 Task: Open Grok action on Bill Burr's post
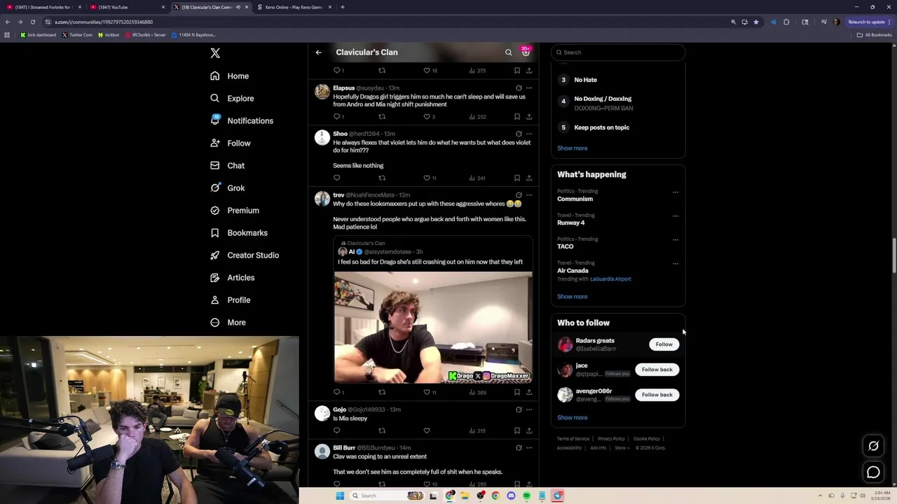[519, 448]
